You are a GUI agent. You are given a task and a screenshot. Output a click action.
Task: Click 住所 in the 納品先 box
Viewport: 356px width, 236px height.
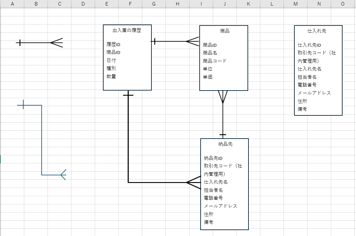[208, 214]
